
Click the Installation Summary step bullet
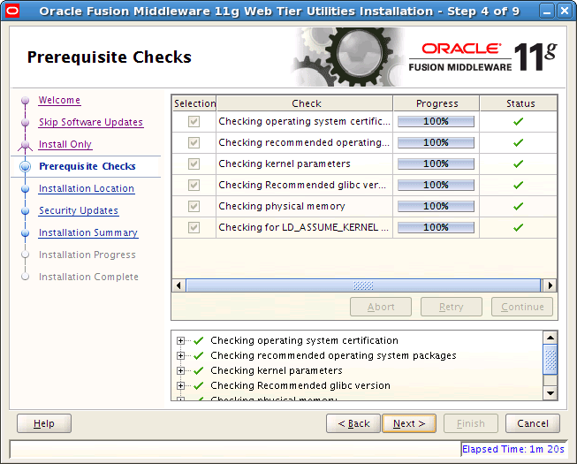pyautogui.click(x=25, y=233)
